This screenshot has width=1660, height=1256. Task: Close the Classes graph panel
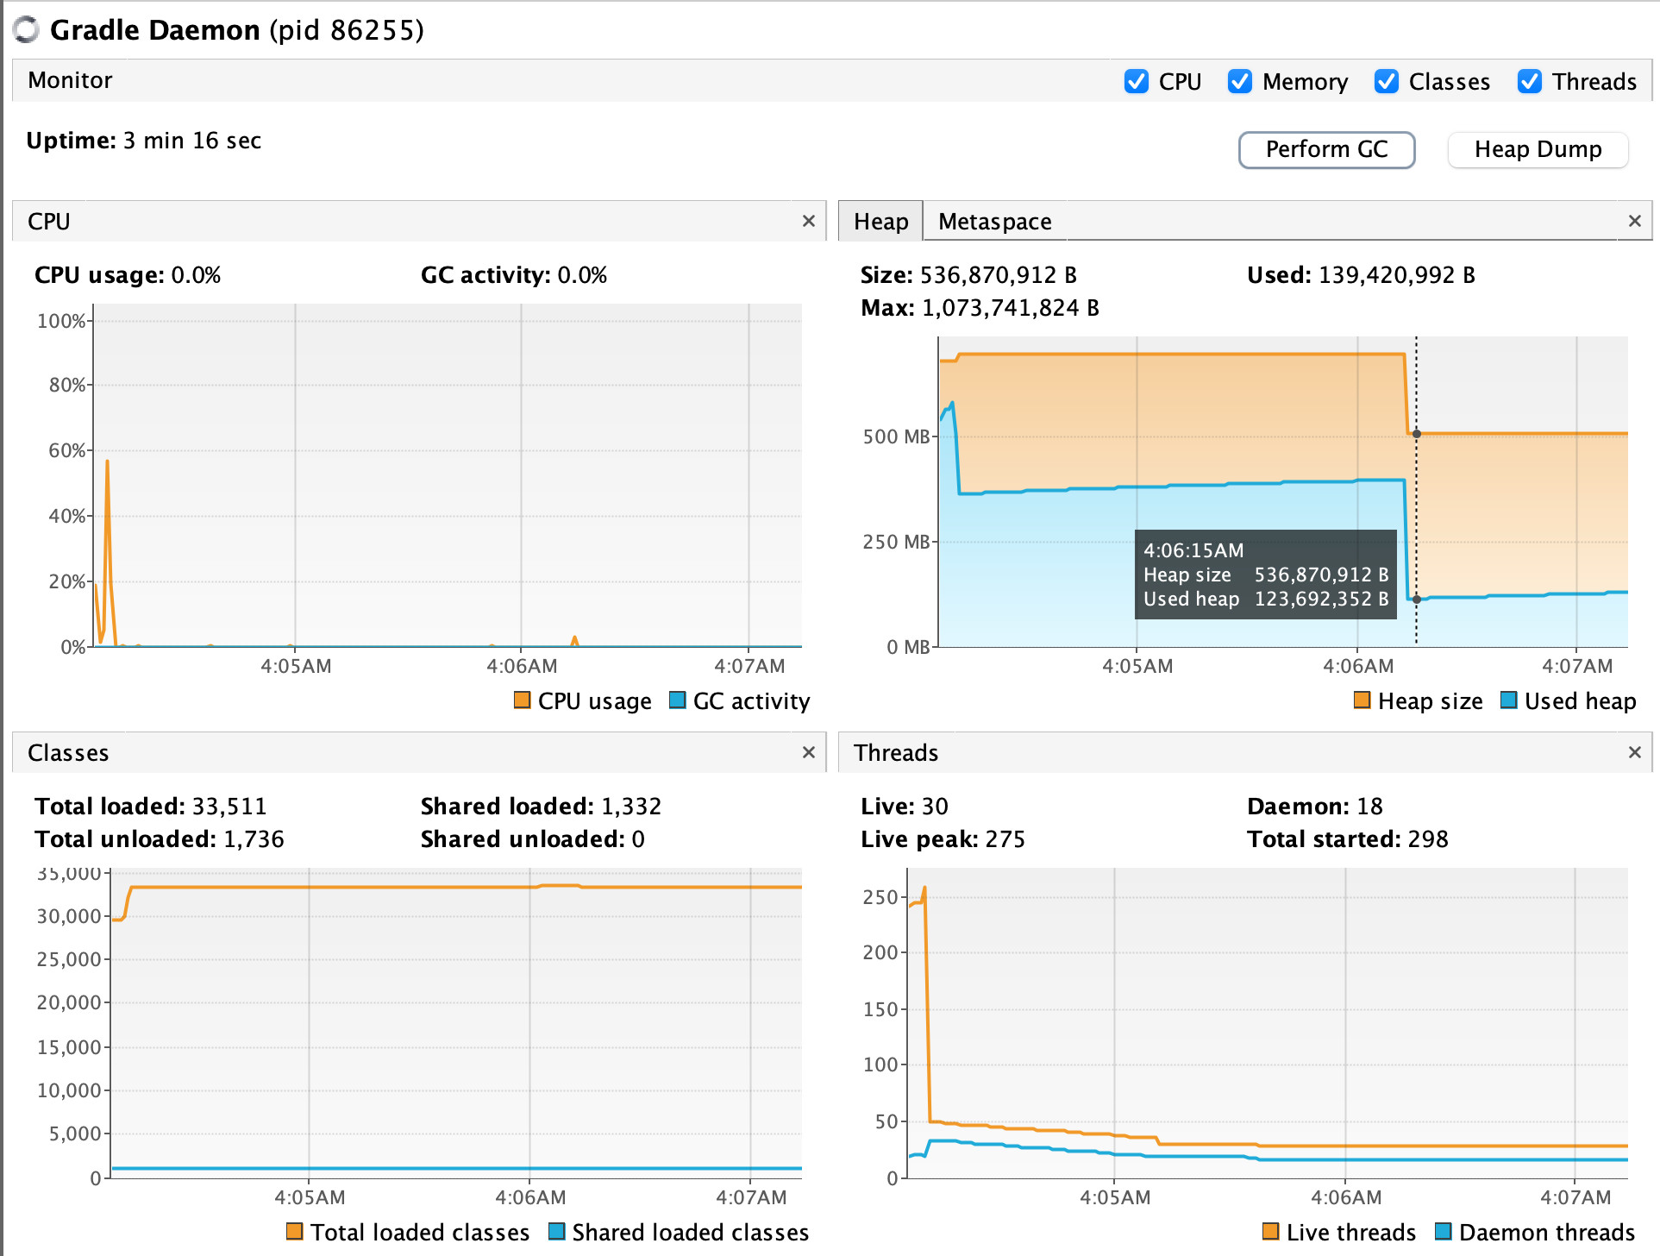[x=808, y=752]
